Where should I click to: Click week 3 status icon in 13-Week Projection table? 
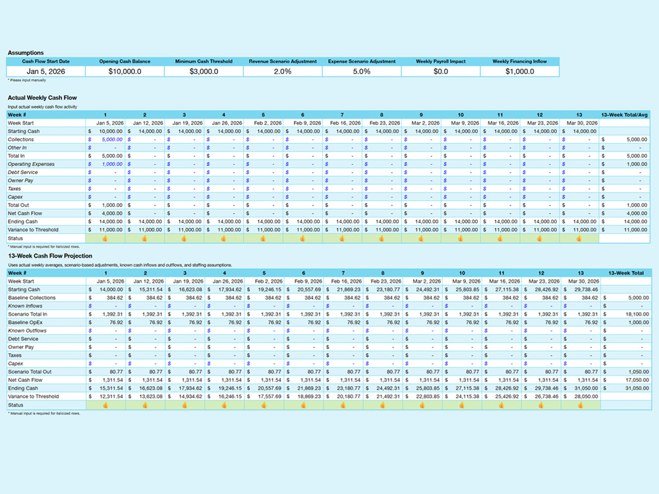pos(185,405)
